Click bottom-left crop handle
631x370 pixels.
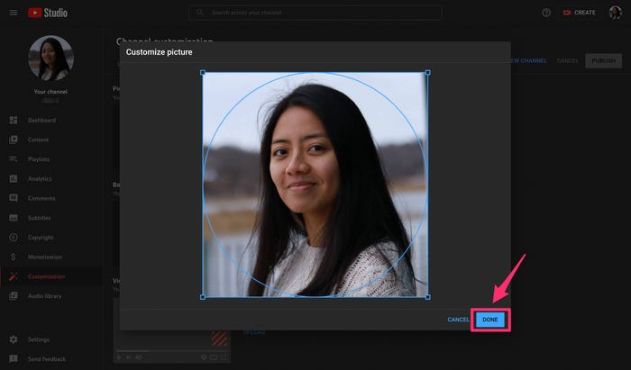(x=203, y=297)
